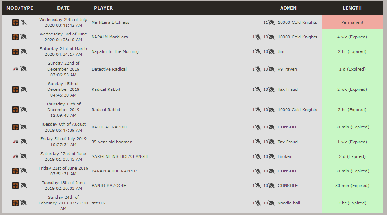Image resolution: width=387 pixels, height=215 pixels.
Task: Click the gag count icon next to Broken
Action: pyautogui.click(x=271, y=156)
